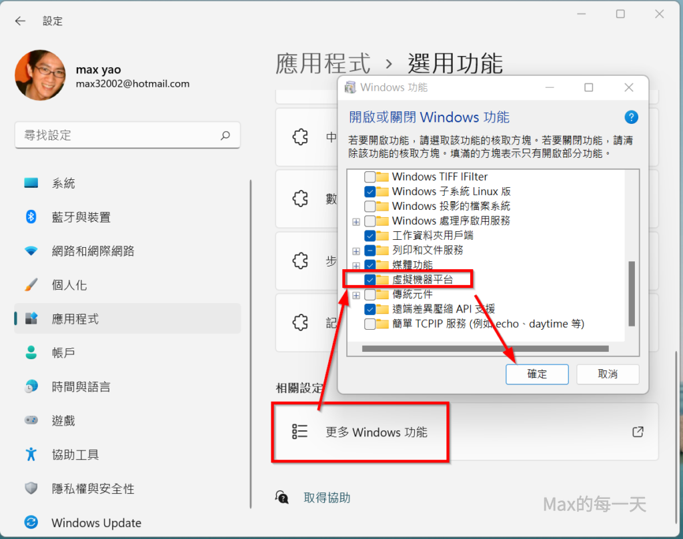This screenshot has height=539, width=683.
Task: Check Windows TIFF IFilter checkbox
Action: coord(370,177)
